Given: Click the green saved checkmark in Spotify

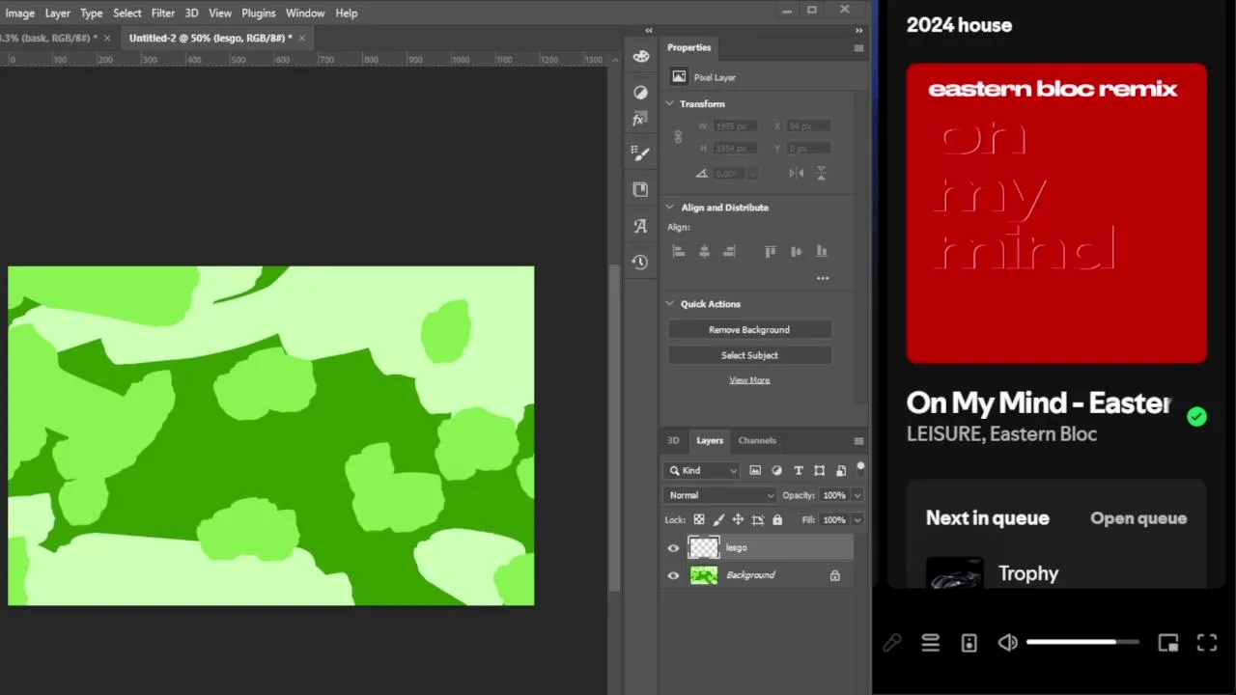Looking at the screenshot, I should pyautogui.click(x=1196, y=417).
